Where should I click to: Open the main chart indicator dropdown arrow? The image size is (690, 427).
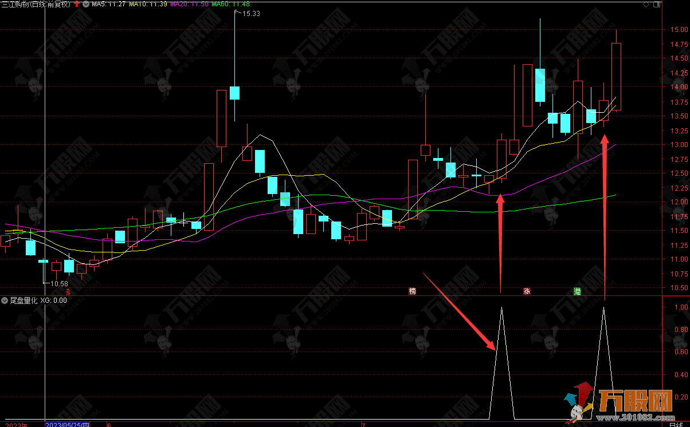tap(85, 5)
